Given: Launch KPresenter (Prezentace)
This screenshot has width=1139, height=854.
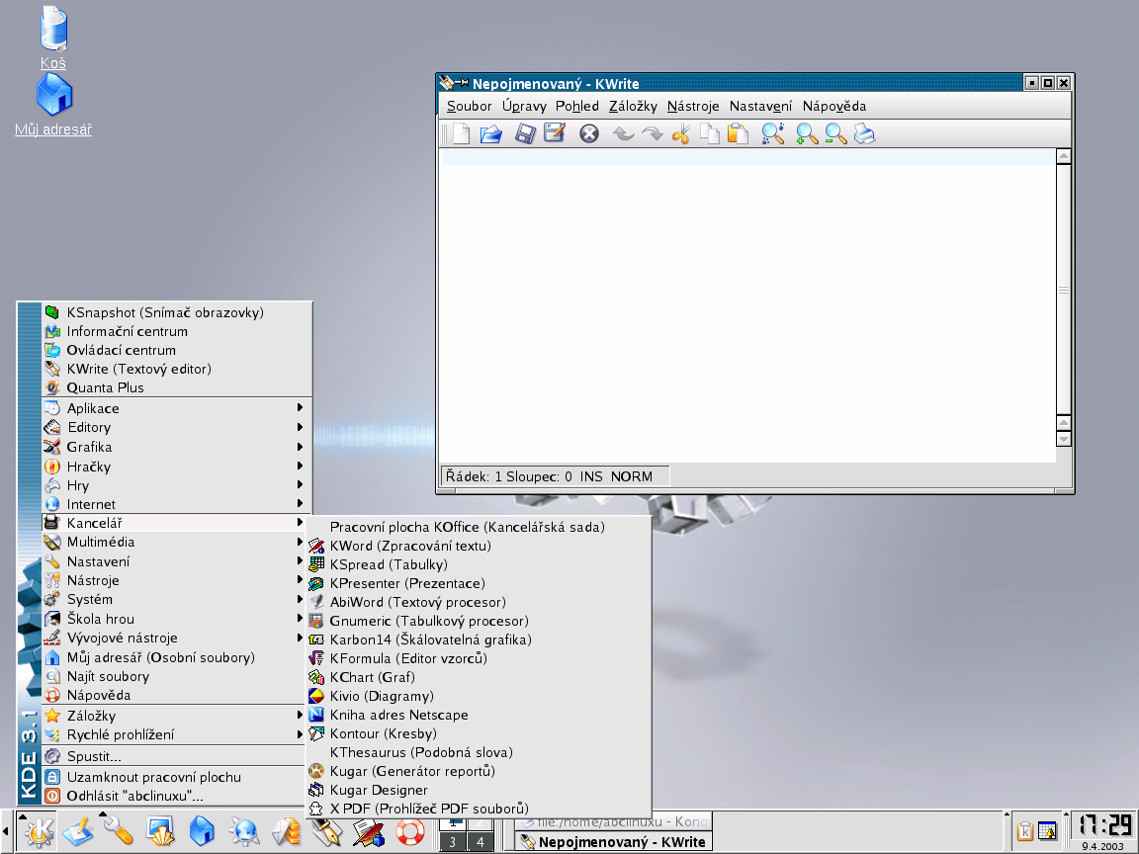Looking at the screenshot, I should click(478, 583).
